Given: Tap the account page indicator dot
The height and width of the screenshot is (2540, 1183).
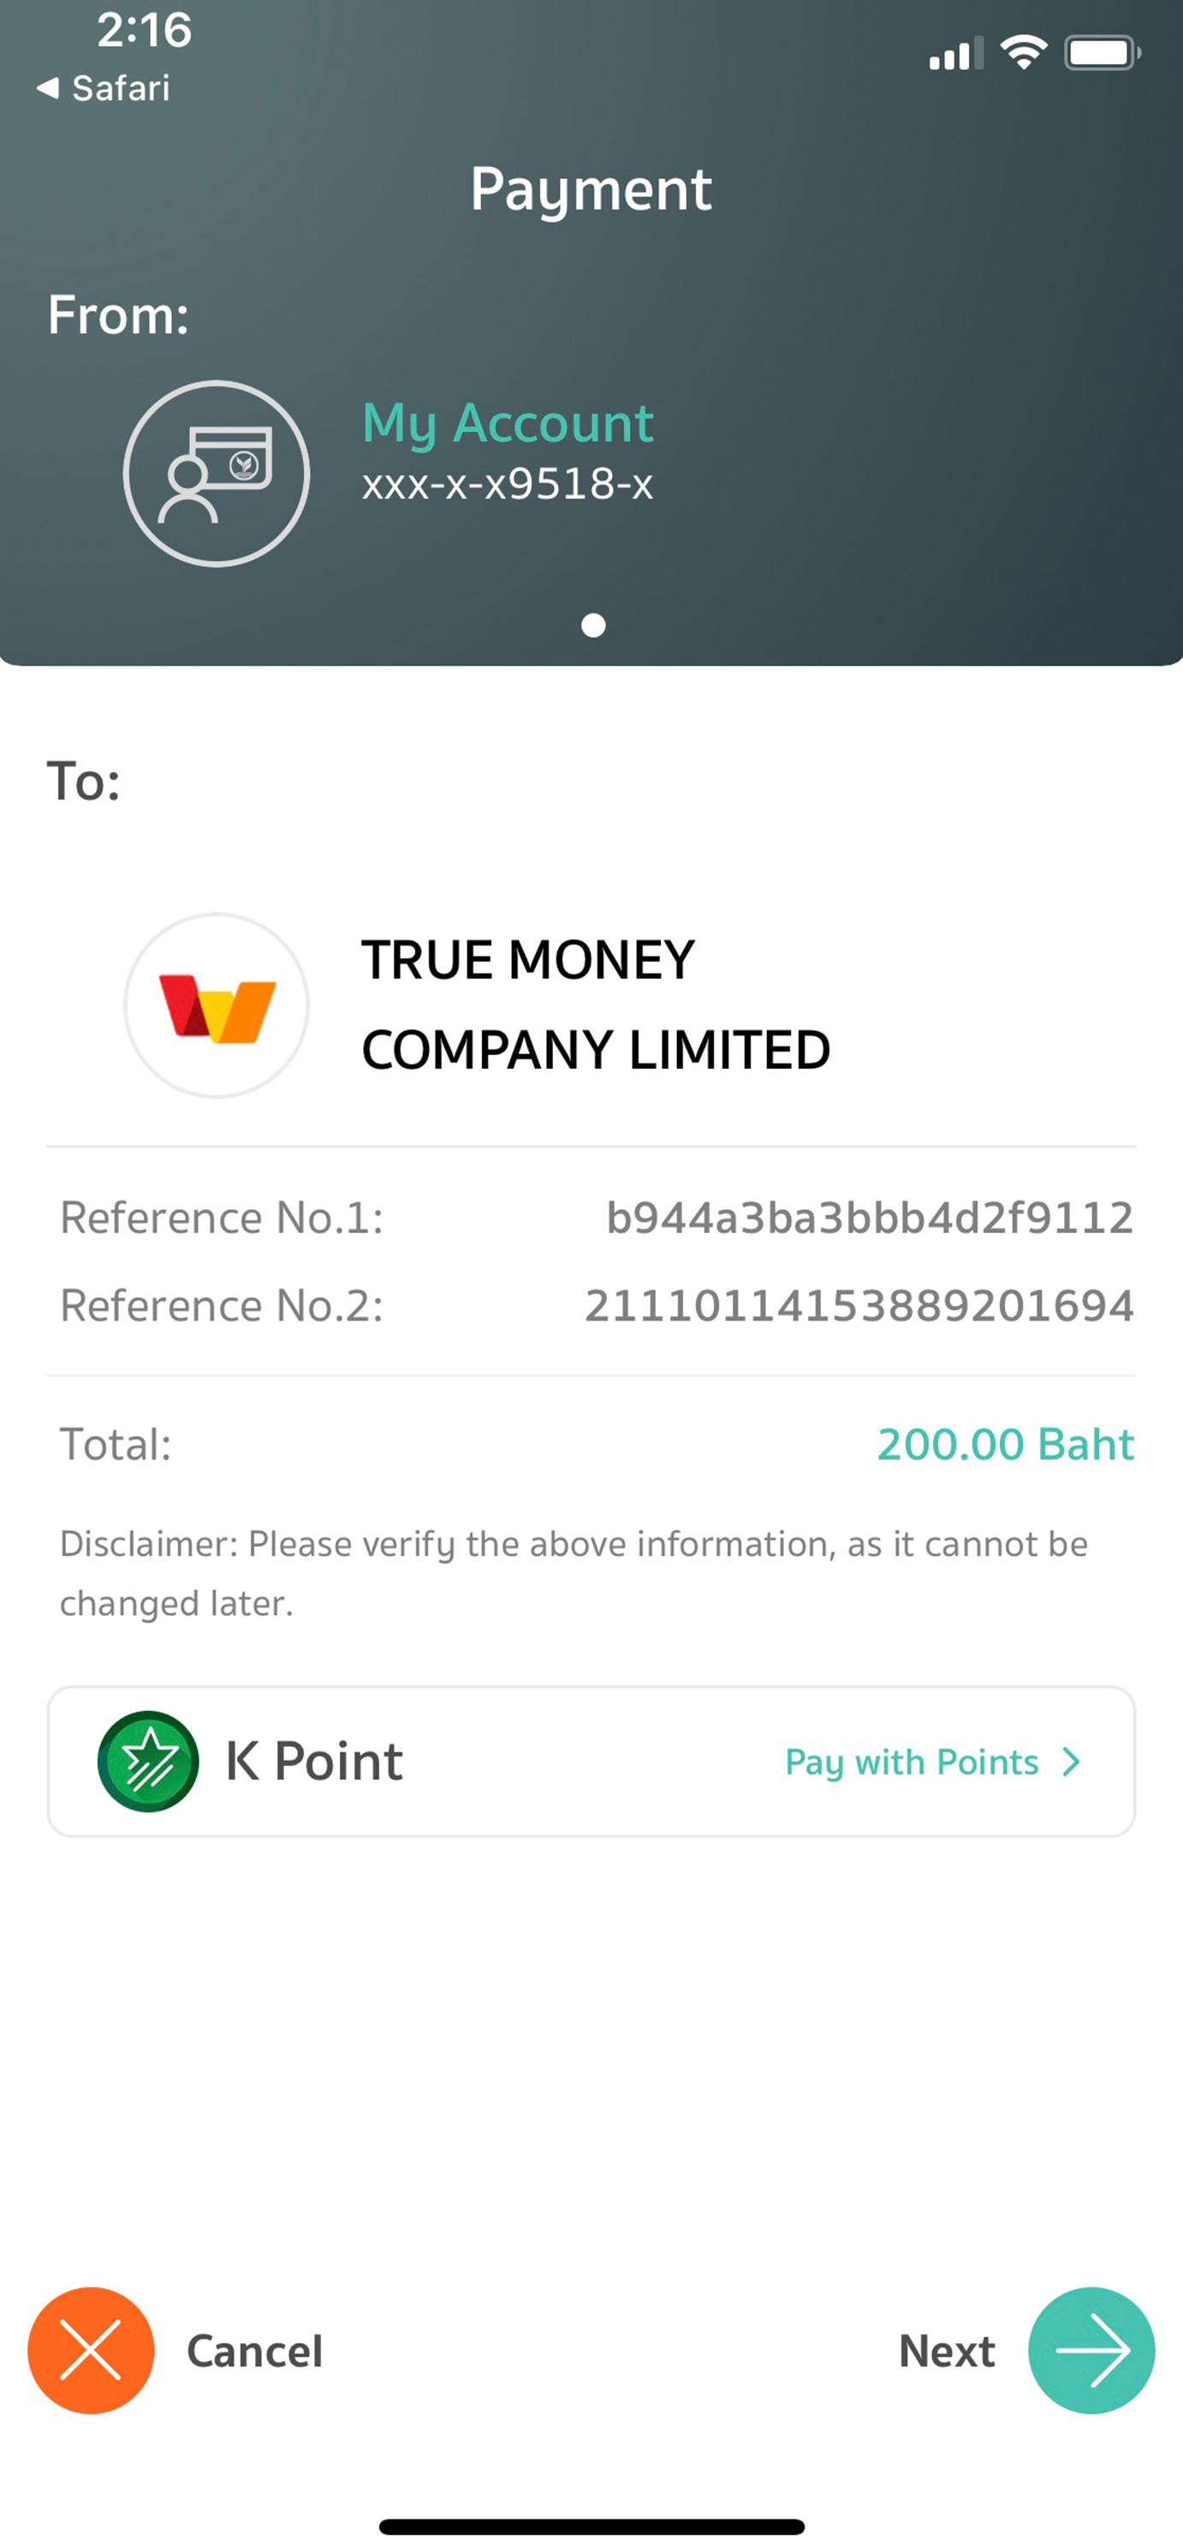Looking at the screenshot, I should [593, 625].
